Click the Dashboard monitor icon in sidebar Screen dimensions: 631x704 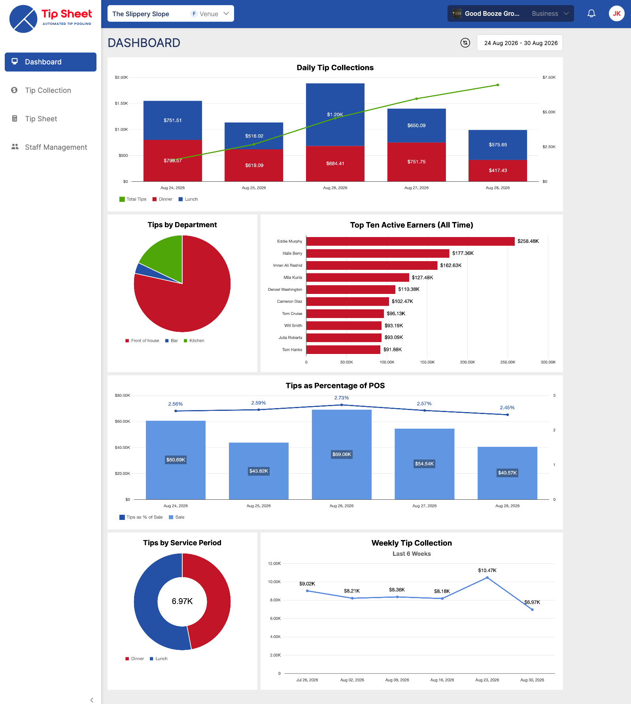click(x=15, y=62)
